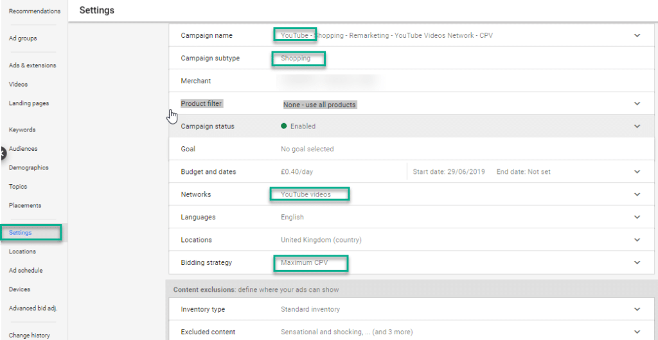Expand the Locations settings row chevron
The height and width of the screenshot is (340, 658).
click(637, 240)
